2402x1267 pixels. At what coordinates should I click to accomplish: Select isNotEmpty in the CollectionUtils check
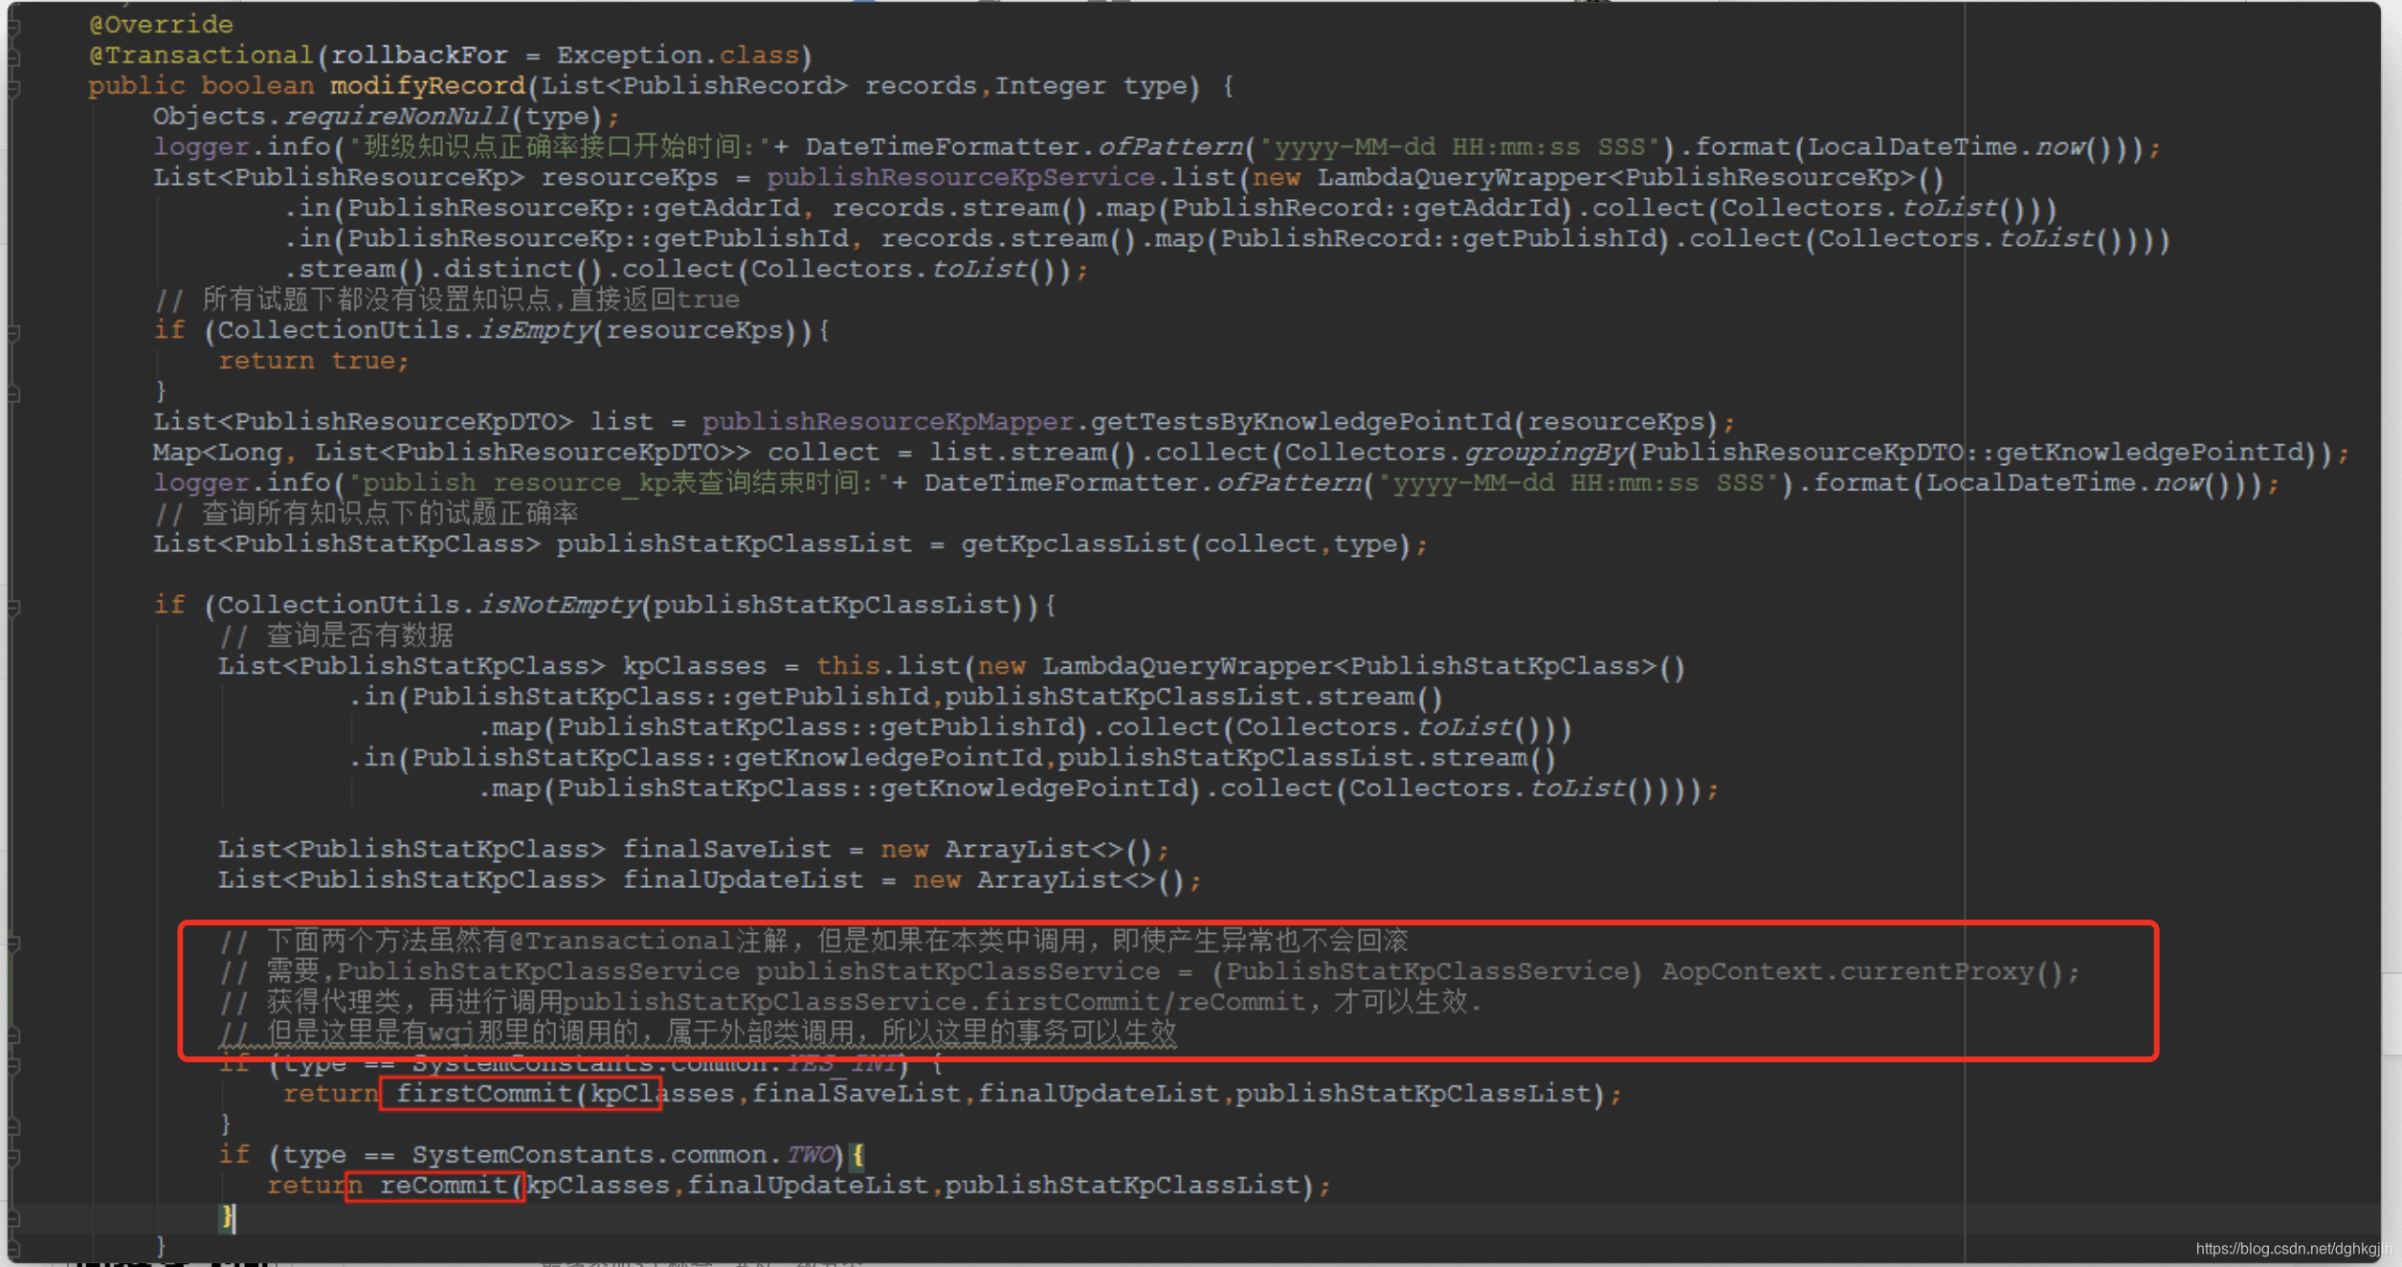click(559, 606)
